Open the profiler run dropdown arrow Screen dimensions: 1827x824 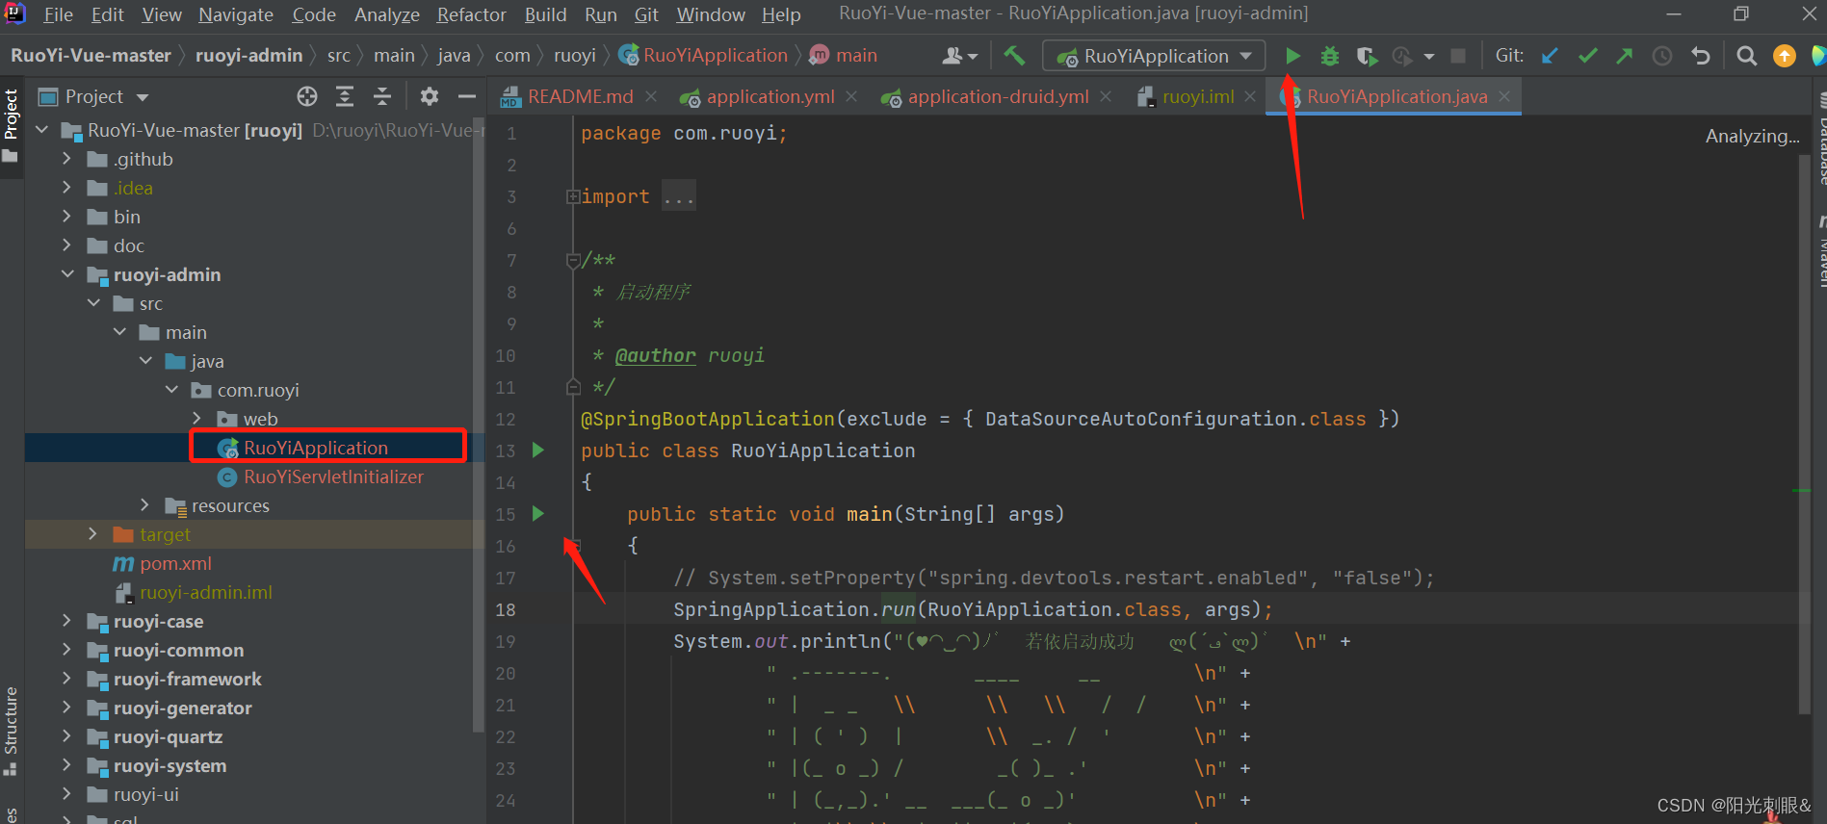(1429, 57)
